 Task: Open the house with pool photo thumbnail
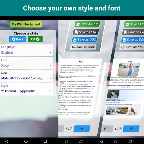[x=111, y=111]
